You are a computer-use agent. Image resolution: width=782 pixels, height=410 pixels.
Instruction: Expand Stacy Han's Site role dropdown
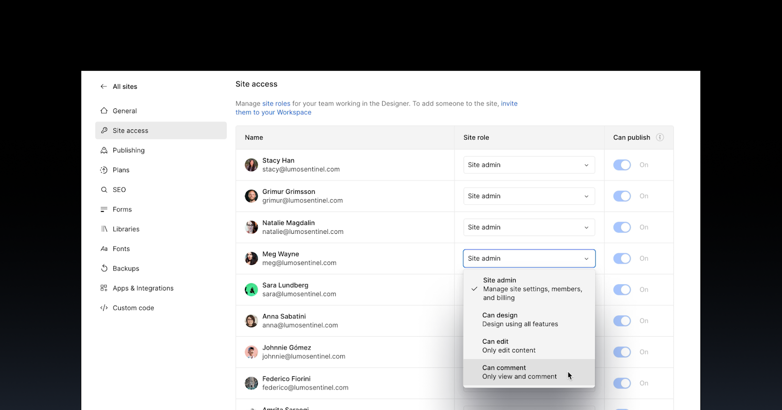[x=529, y=165]
